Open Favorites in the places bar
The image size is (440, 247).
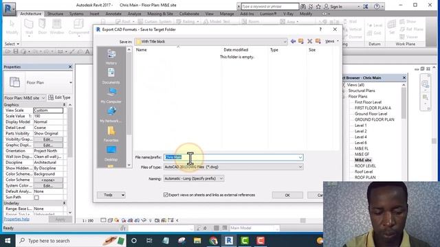click(111, 134)
